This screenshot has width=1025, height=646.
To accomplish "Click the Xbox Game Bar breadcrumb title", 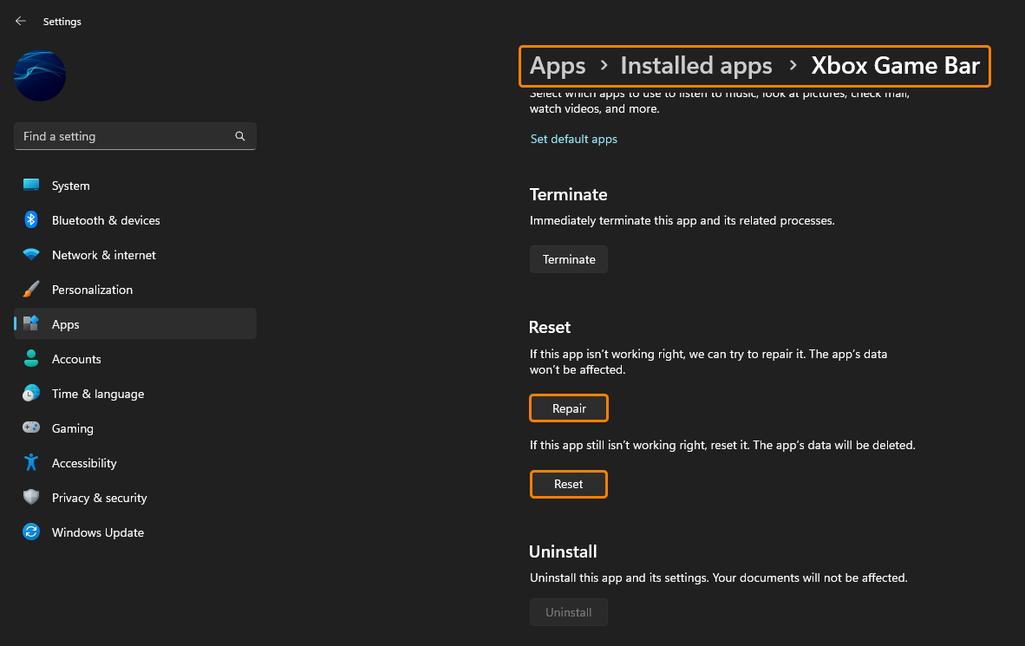I will point(896,66).
